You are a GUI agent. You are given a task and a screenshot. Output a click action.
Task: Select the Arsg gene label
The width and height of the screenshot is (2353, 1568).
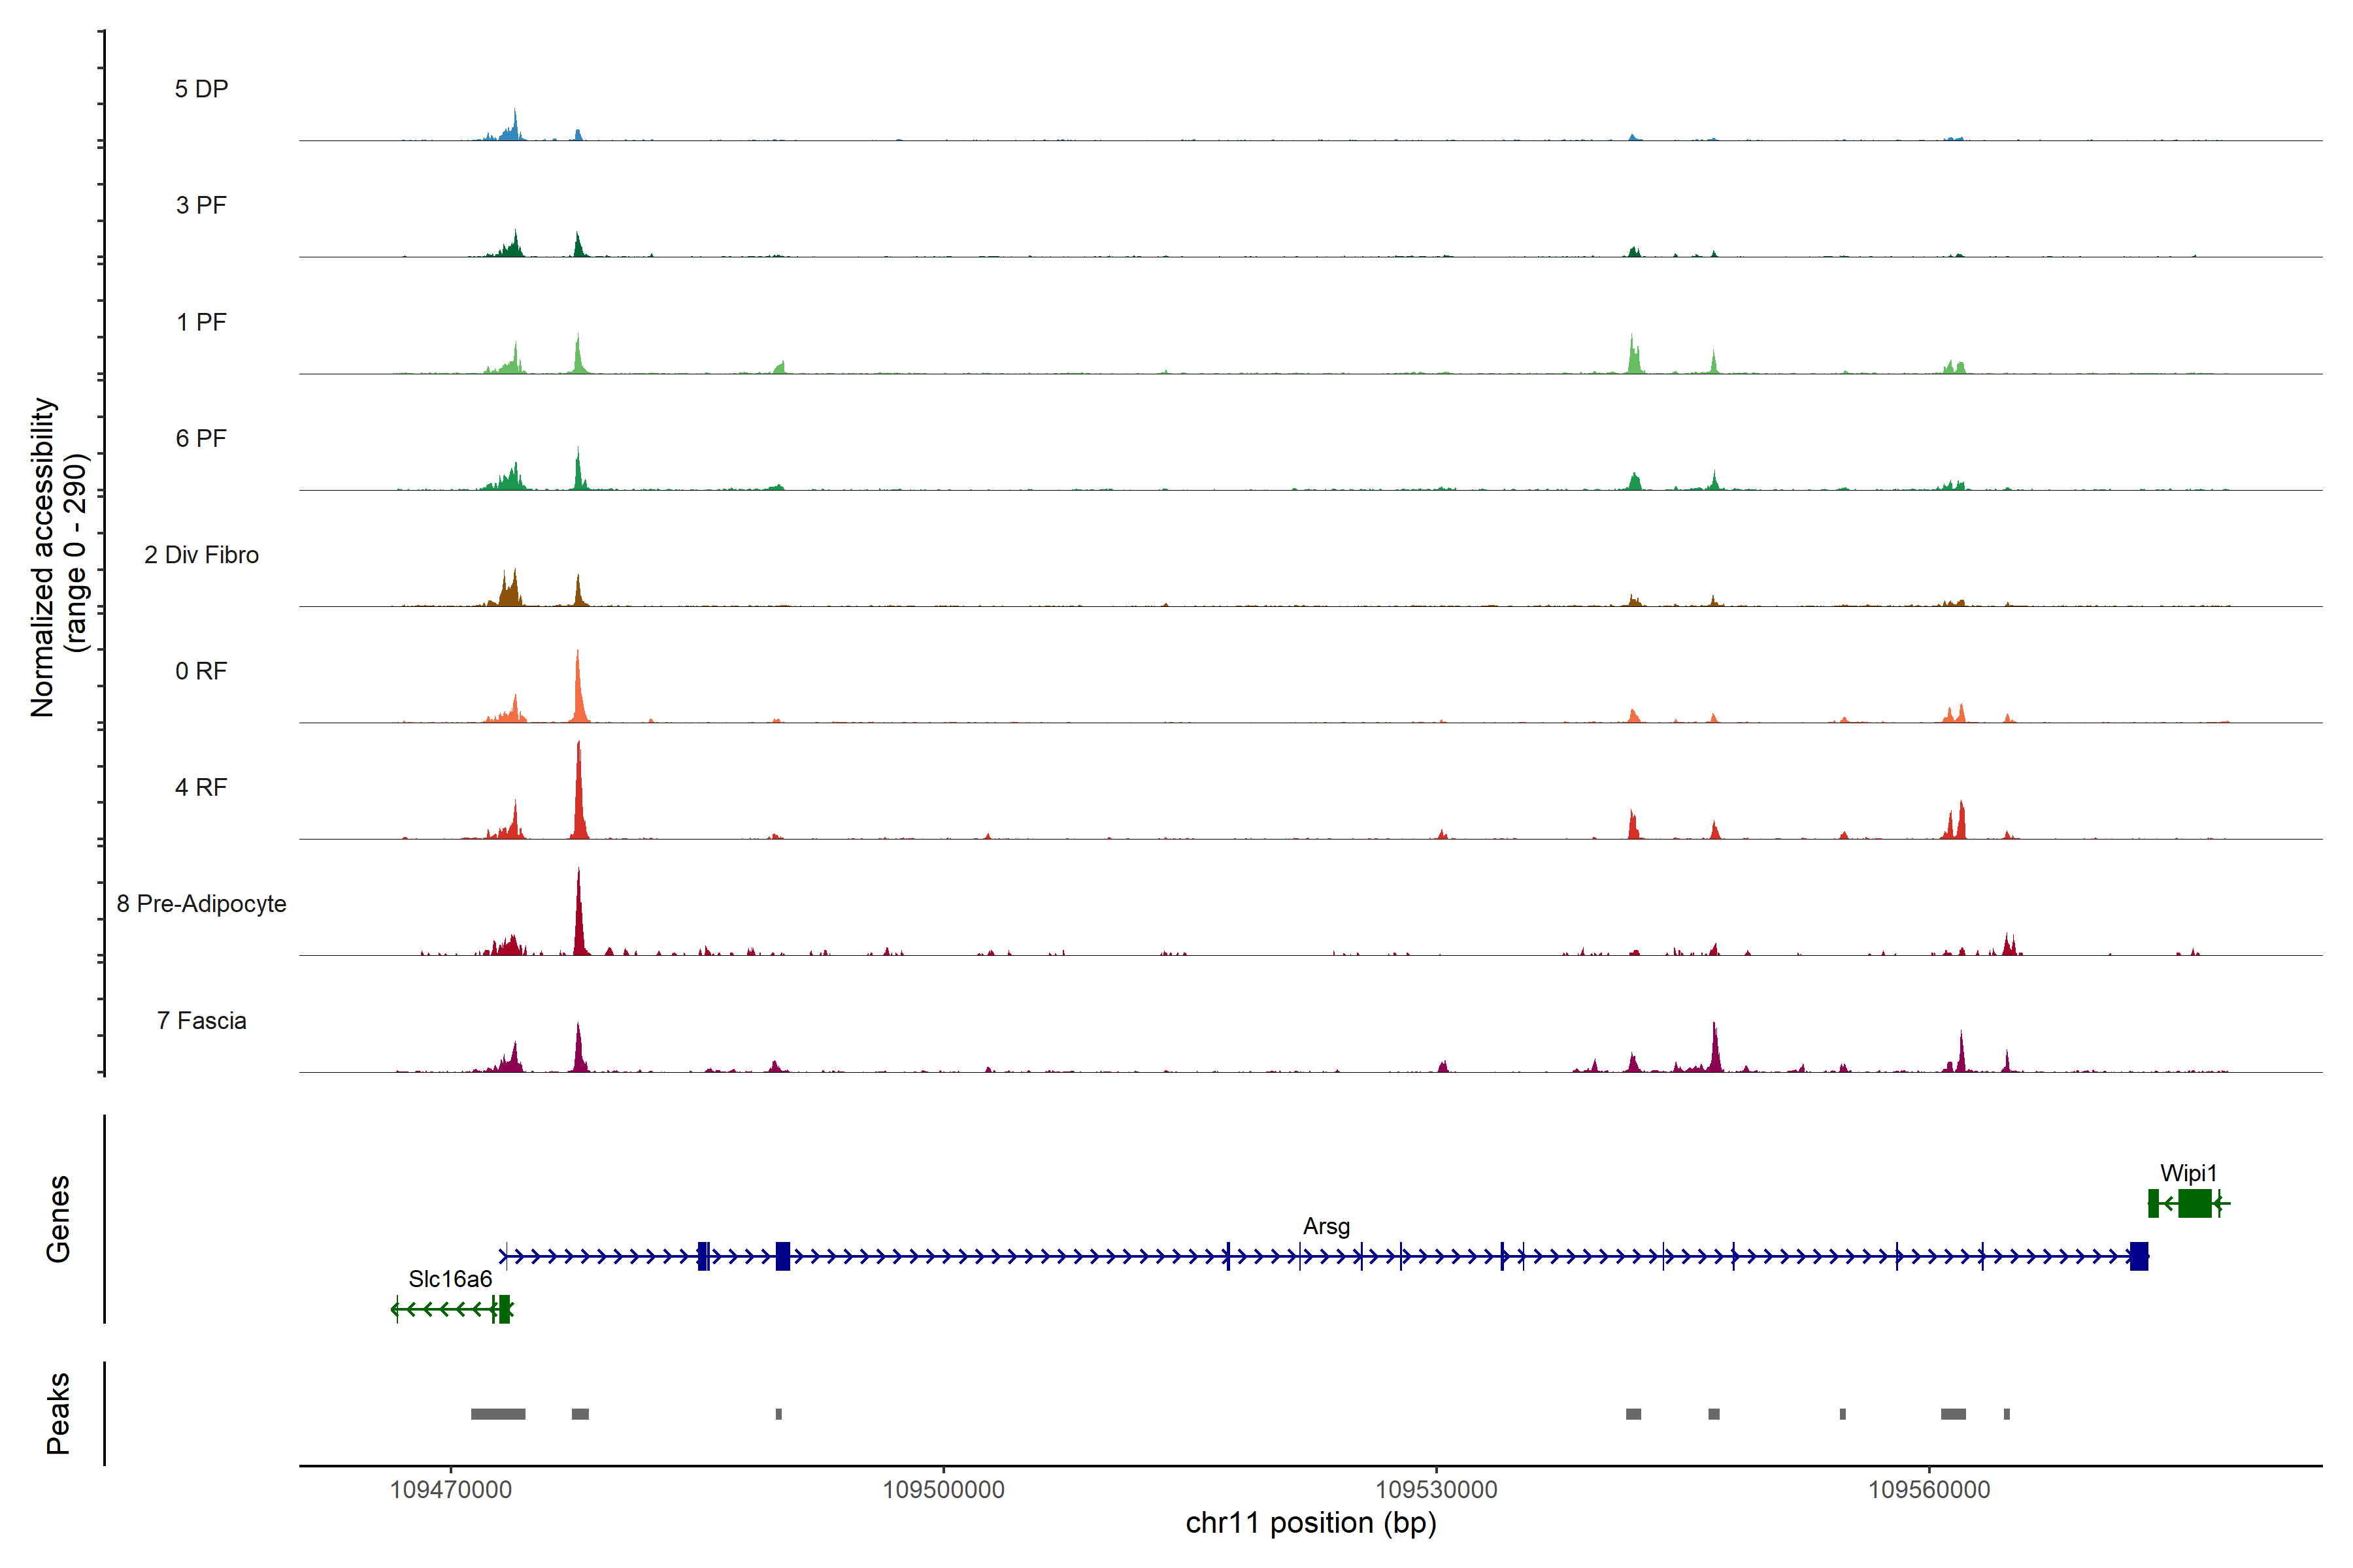click(x=1326, y=1226)
